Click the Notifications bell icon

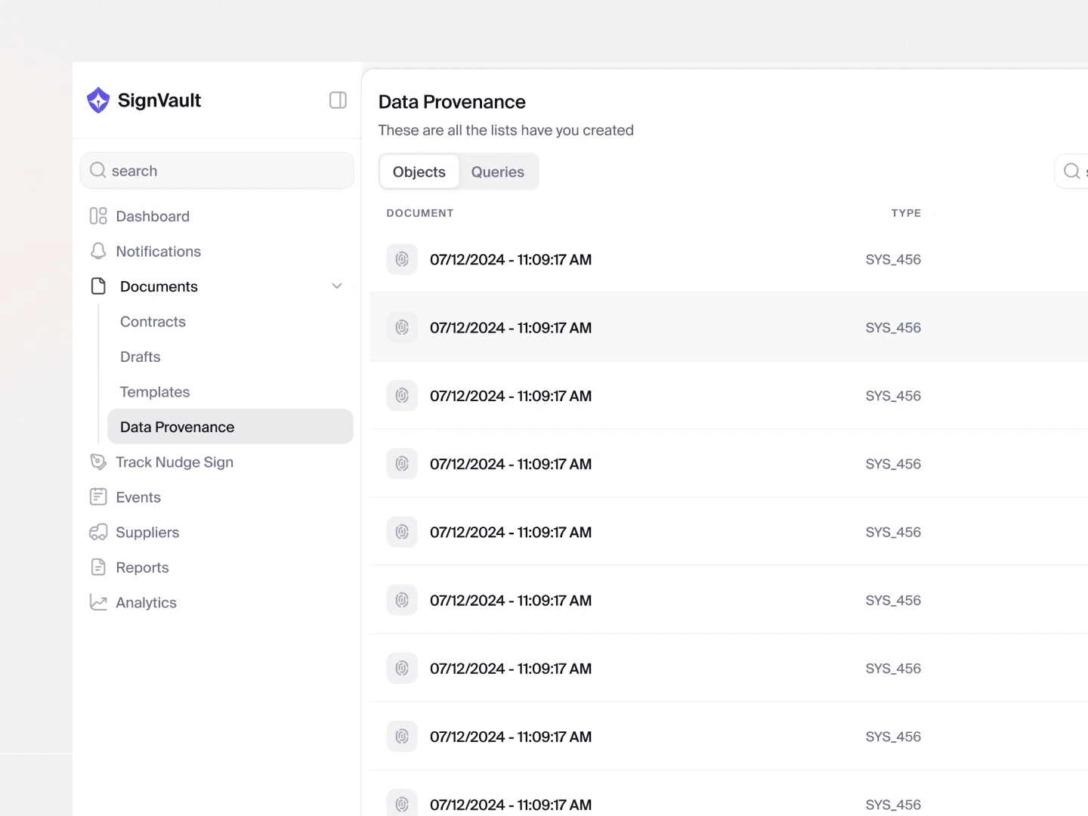(x=98, y=251)
